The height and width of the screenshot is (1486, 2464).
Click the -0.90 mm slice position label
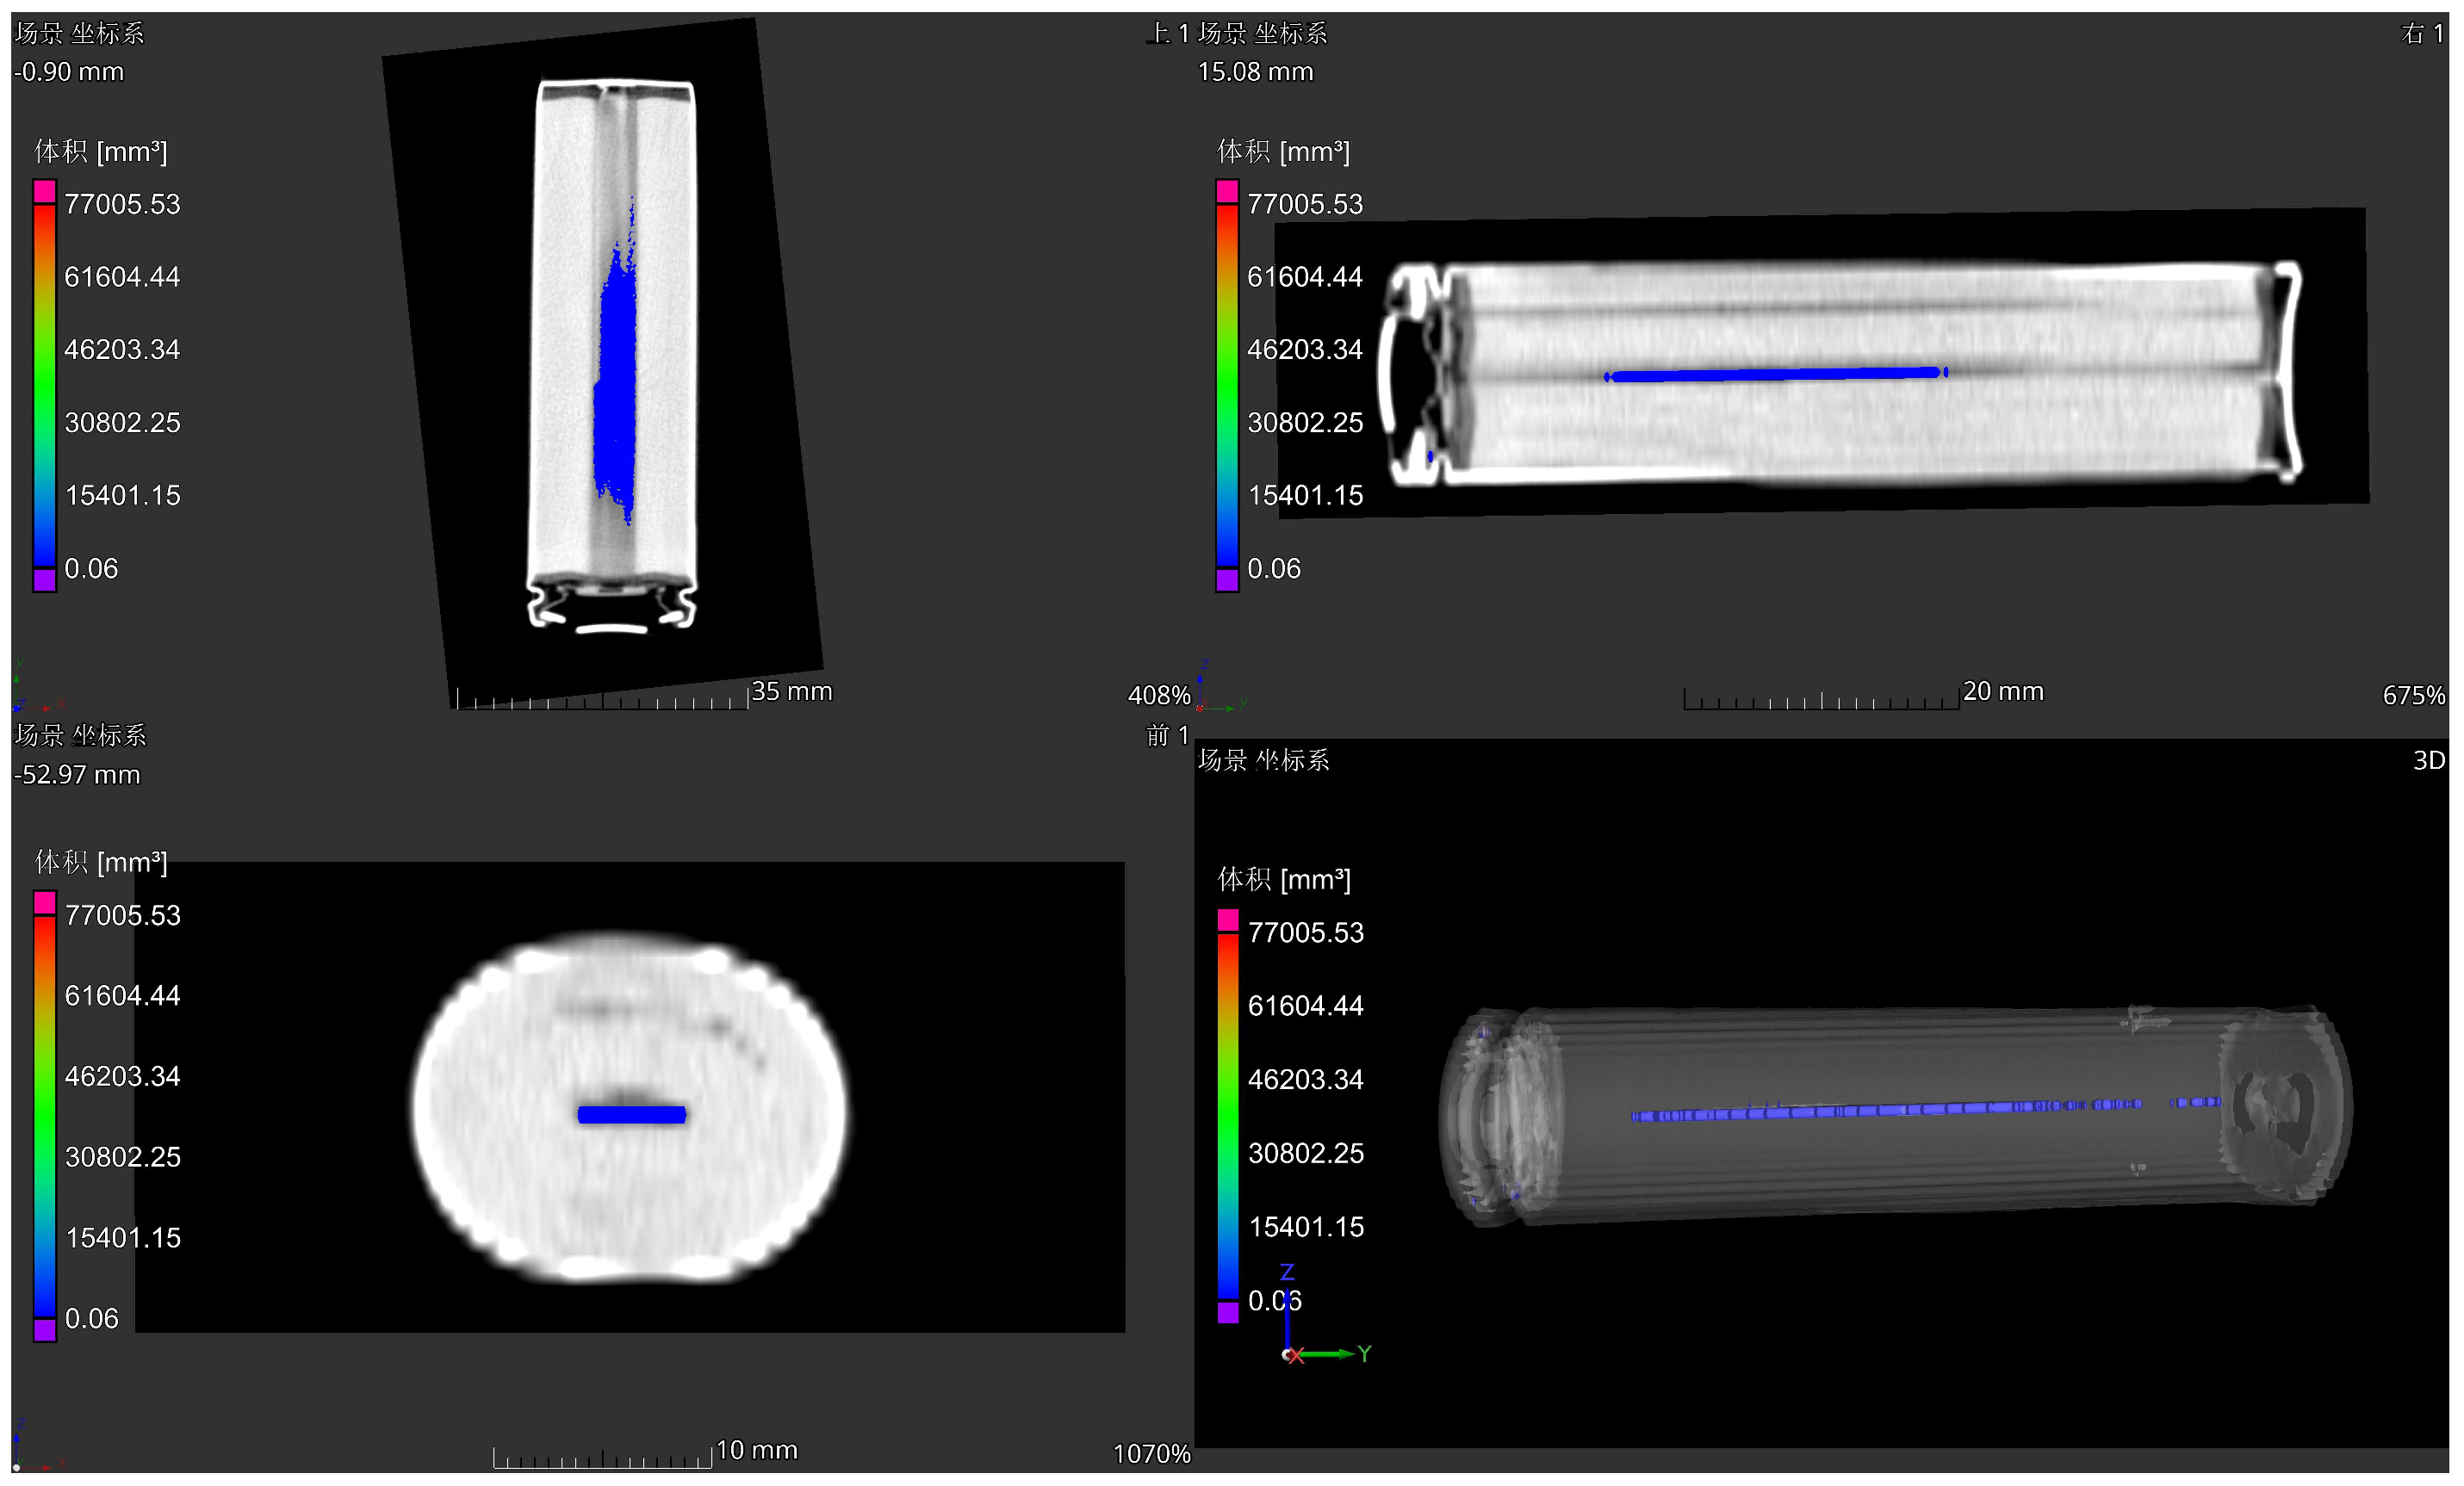[x=69, y=72]
